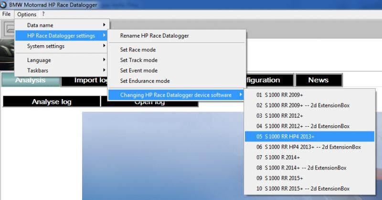The width and height of the screenshot is (382, 200).
Task: Select HP Race Datalogger settings entry
Action: (62, 36)
